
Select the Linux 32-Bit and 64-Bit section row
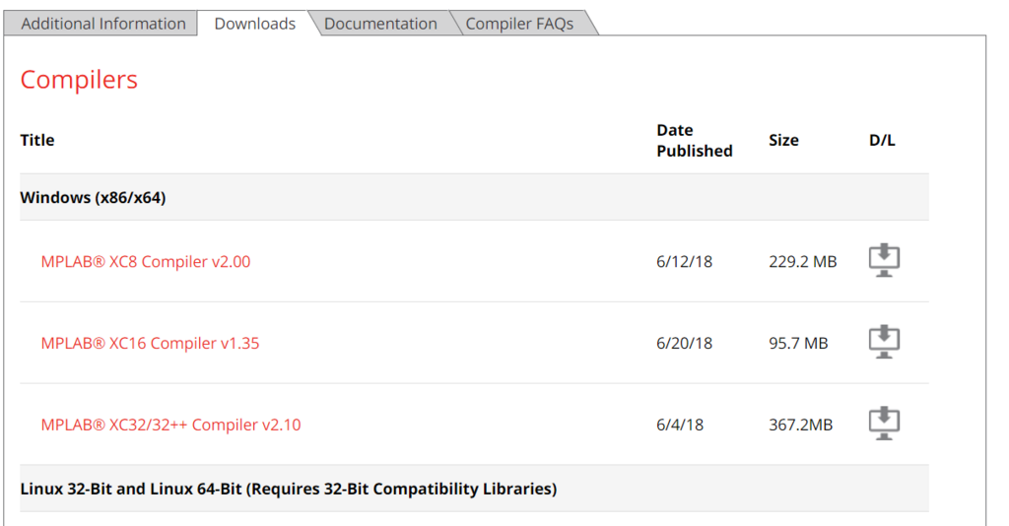474,489
